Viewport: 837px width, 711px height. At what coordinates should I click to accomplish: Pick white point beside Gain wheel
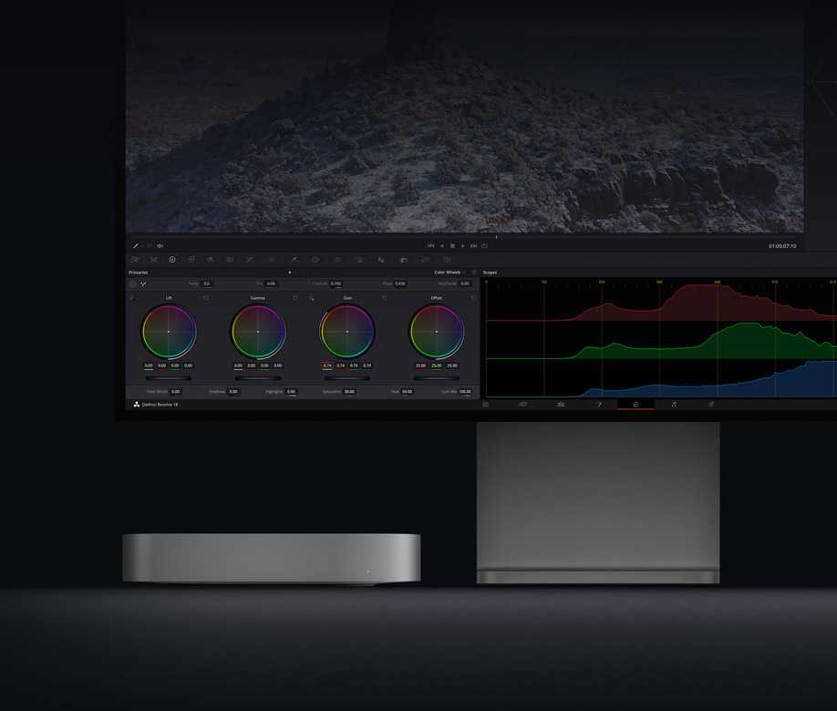(x=311, y=298)
